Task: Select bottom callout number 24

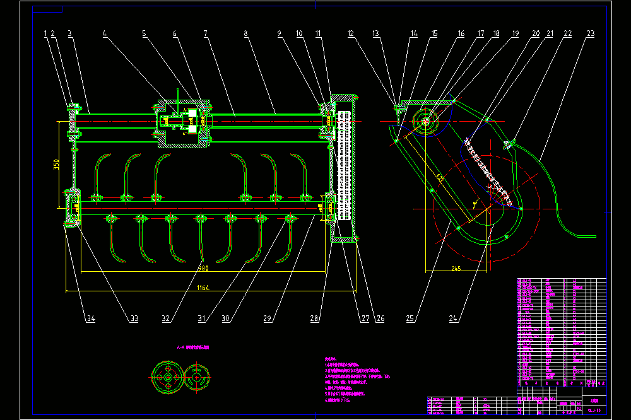Action: (453, 318)
